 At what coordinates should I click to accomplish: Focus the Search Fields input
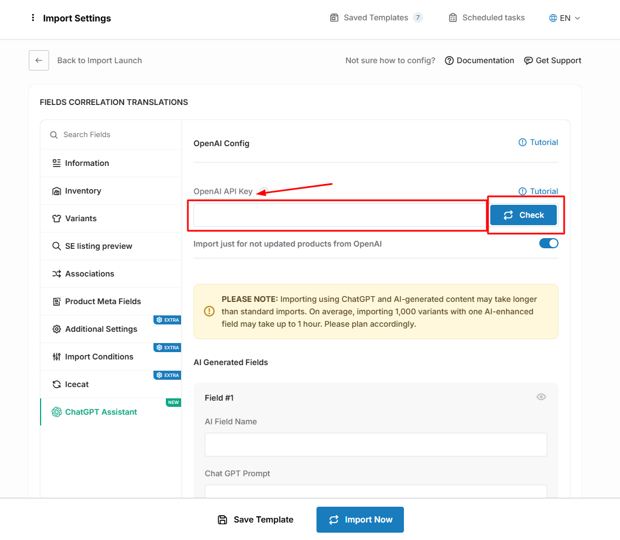pos(111,135)
